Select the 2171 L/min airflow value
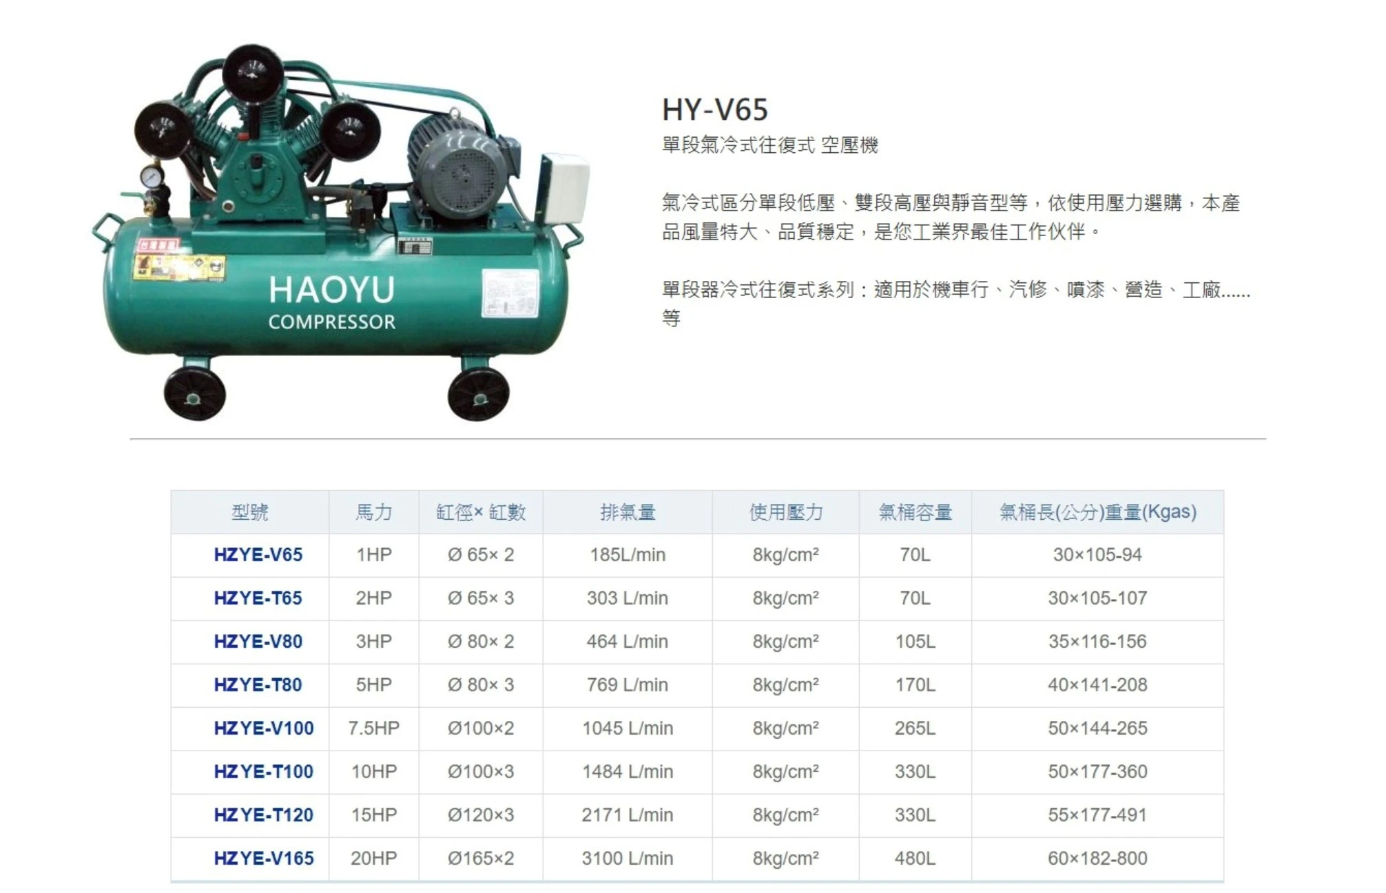 (x=627, y=815)
